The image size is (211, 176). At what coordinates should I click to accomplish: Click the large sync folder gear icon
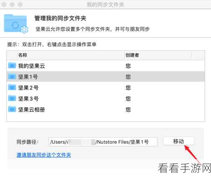[16, 24]
